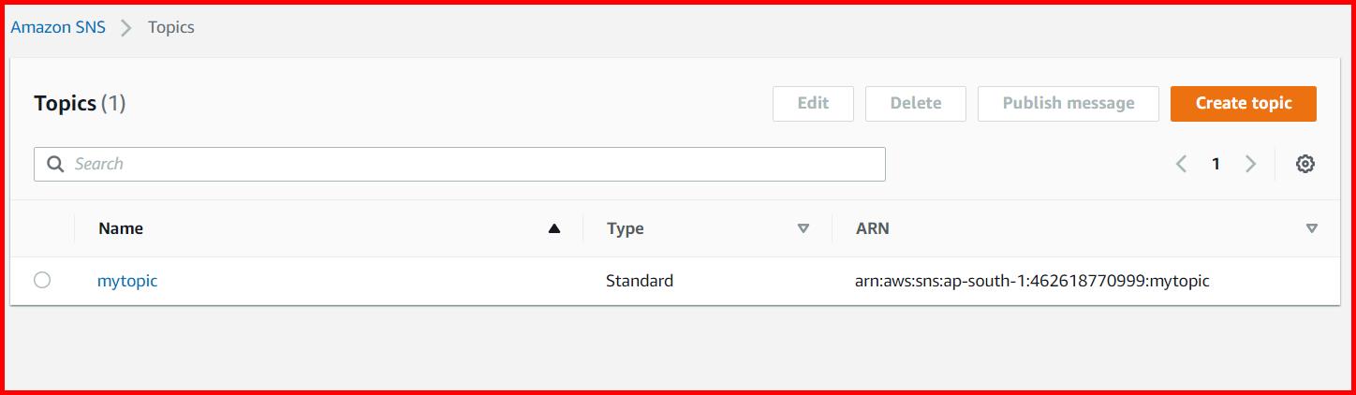The image size is (1356, 395).
Task: Sort by the ARN column arrow
Action: point(1311,228)
